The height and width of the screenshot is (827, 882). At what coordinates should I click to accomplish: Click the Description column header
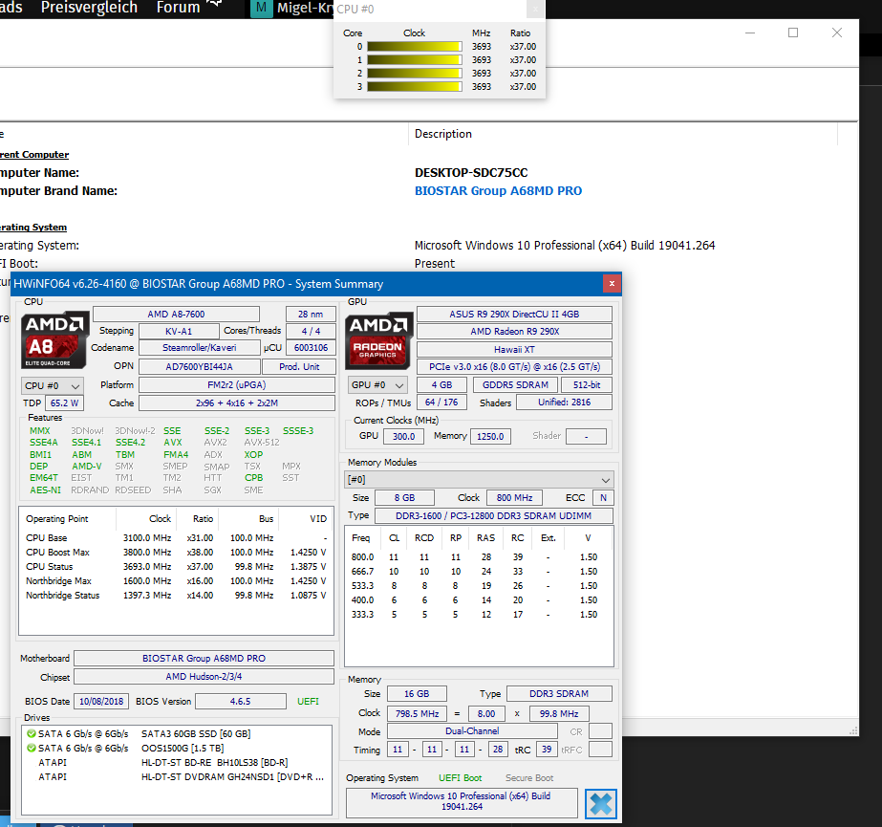tap(443, 134)
